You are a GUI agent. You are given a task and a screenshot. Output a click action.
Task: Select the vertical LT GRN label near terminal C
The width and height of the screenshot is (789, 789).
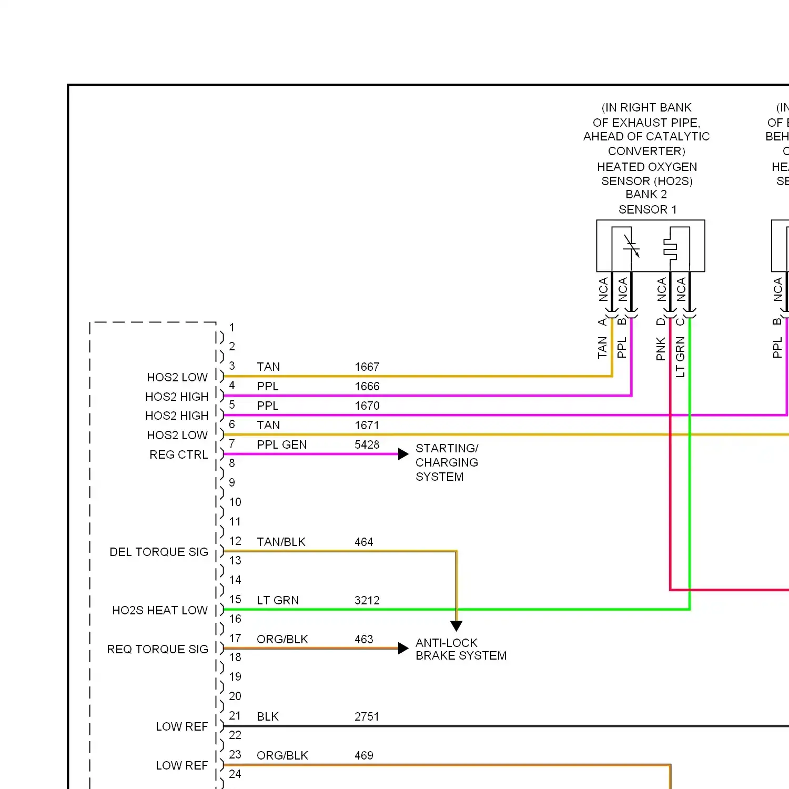[680, 357]
